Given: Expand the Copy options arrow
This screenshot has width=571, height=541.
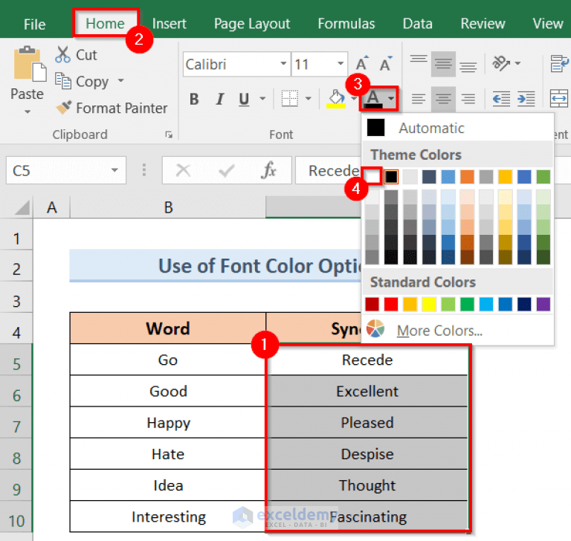Looking at the screenshot, I should (x=120, y=80).
